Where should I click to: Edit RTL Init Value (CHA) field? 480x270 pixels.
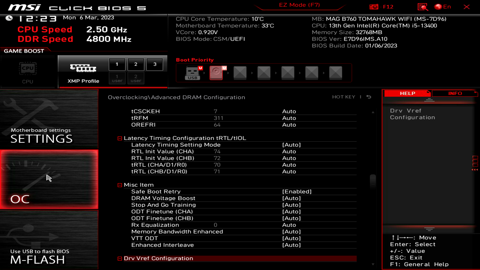coord(289,151)
